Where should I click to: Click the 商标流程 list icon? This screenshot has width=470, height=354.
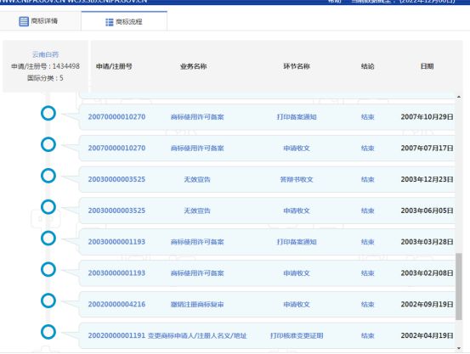[x=110, y=22]
